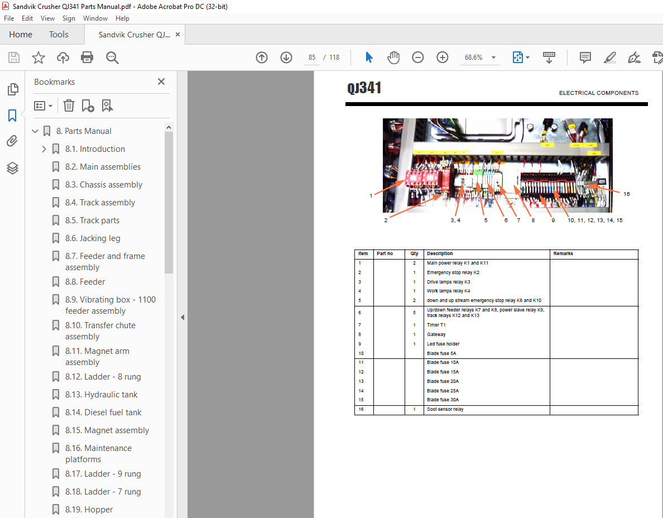Find the current bookmark
Viewport: 663px width, 518px height.
click(x=107, y=105)
